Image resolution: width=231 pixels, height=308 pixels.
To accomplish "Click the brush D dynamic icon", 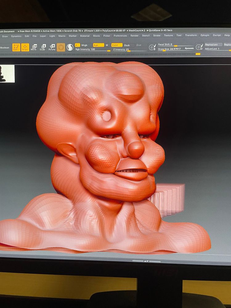I will click(199, 47).
